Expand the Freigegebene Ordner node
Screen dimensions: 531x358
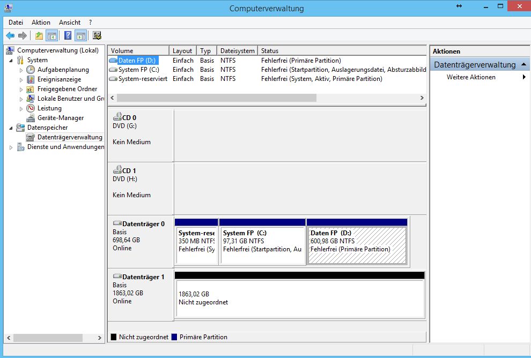[21, 89]
